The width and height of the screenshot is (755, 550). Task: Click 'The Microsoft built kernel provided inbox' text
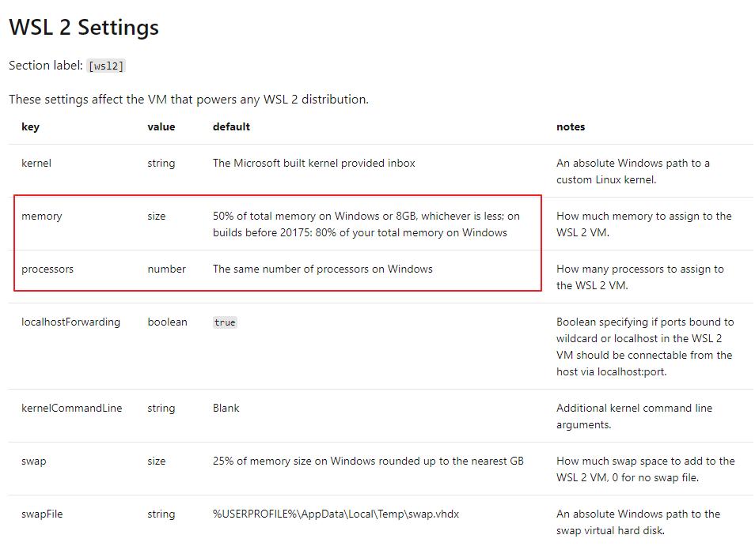coord(313,163)
